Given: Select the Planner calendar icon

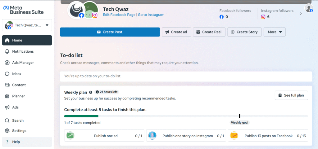Looking at the screenshot, I should coord(7,96).
